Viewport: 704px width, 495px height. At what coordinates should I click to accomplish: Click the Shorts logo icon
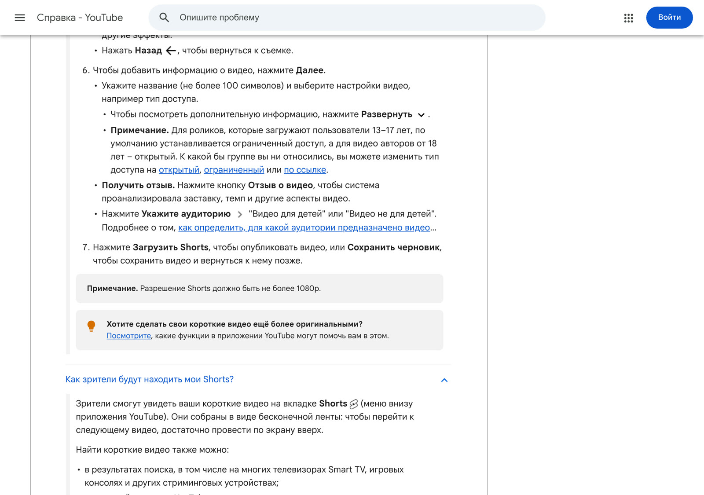pos(354,404)
